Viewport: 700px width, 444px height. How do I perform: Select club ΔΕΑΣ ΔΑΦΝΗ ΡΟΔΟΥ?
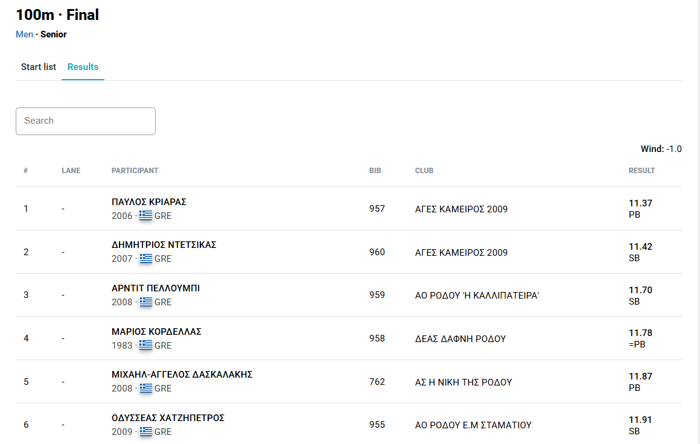pyautogui.click(x=460, y=339)
